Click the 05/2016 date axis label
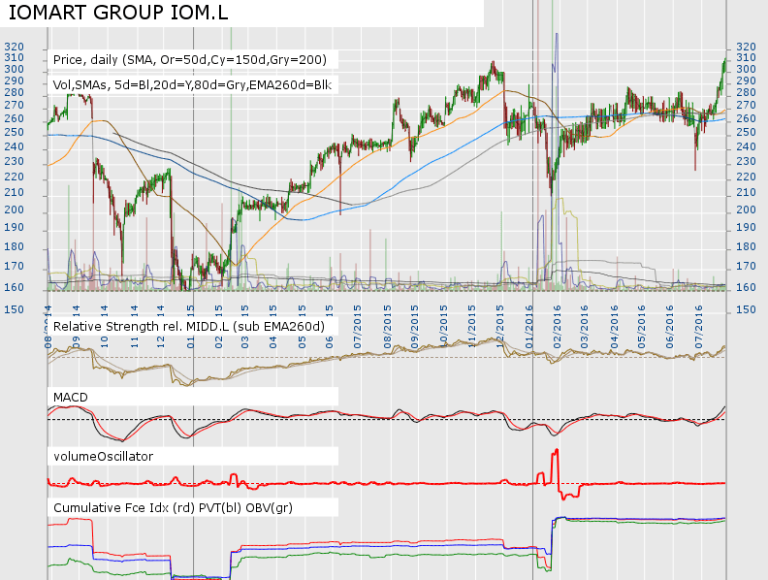 [x=642, y=327]
